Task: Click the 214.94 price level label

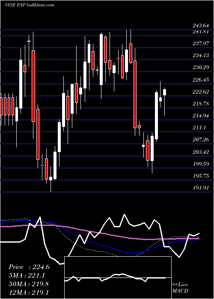Action: point(200,116)
